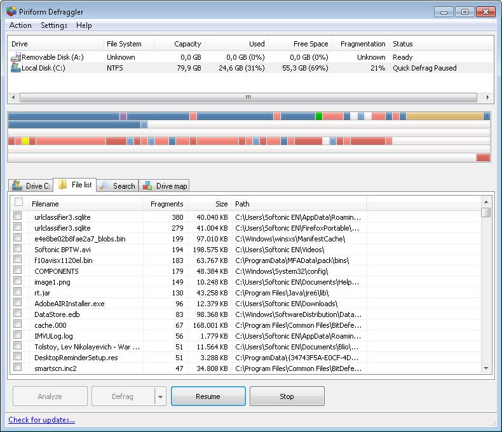Sort file list by Filename column
Viewport: 502px width, 432px height.
pyautogui.click(x=86, y=204)
